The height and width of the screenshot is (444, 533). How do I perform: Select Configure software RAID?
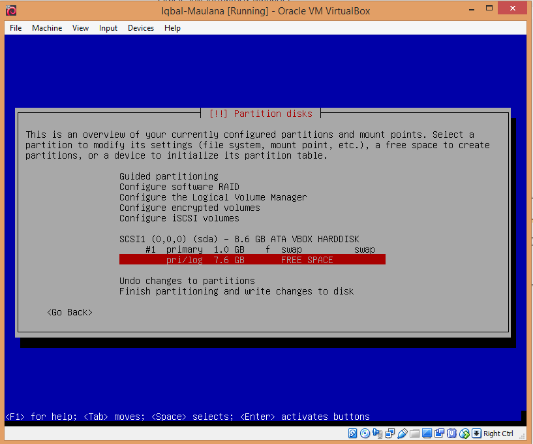pyautogui.click(x=179, y=187)
